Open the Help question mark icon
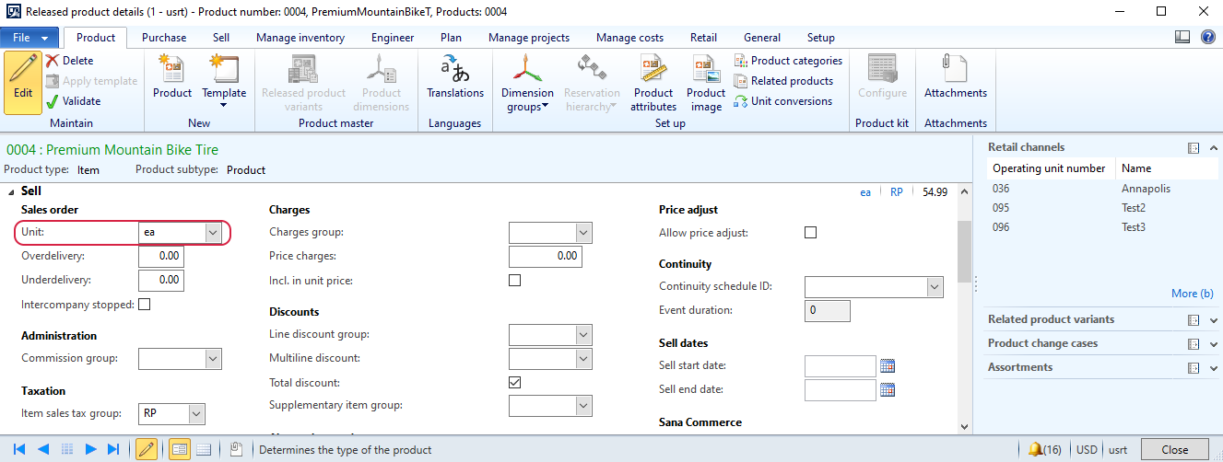Image resolution: width=1223 pixels, height=462 pixels. pyautogui.click(x=1207, y=37)
